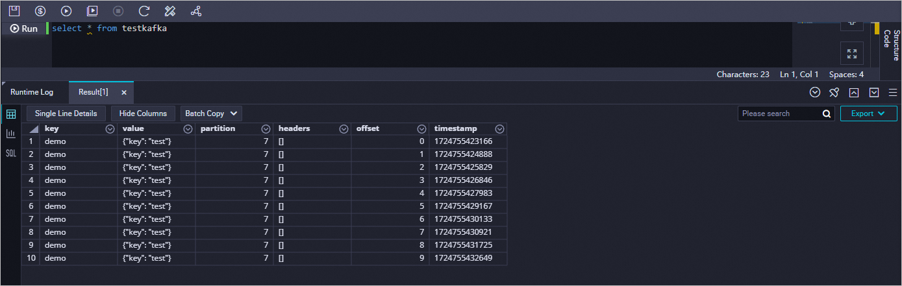Switch to chart view icon
The height and width of the screenshot is (286, 902).
tap(11, 134)
